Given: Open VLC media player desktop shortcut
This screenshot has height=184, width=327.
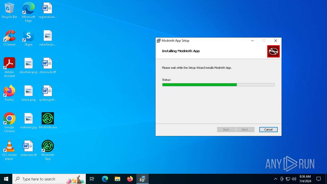Looking at the screenshot, I should coord(9,150).
